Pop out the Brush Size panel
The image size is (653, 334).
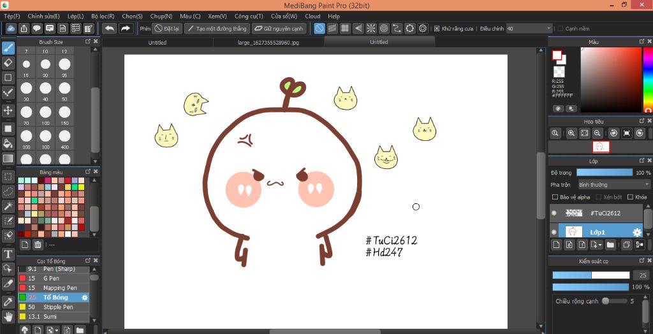click(x=88, y=41)
